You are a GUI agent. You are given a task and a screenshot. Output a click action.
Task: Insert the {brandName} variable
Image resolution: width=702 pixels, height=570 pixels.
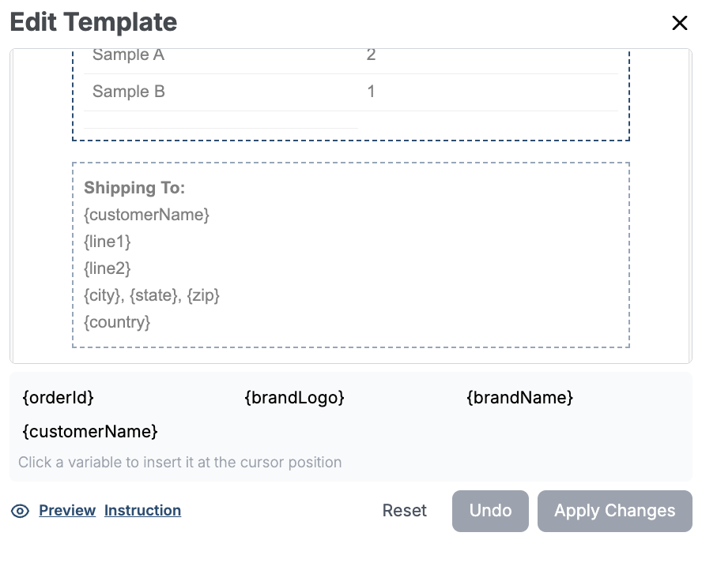[519, 398]
